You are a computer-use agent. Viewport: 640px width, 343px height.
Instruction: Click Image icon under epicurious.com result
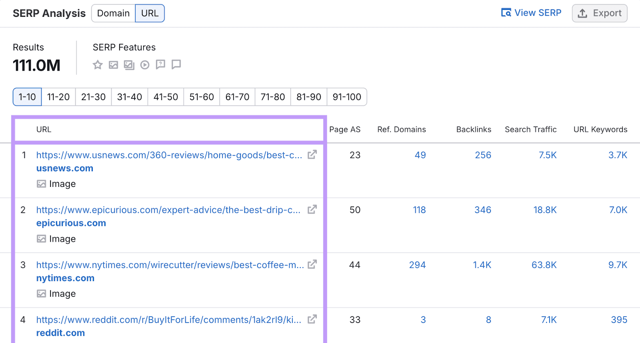[x=41, y=239]
